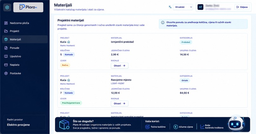Click the Projektni materijali heading
This screenshot has width=256, height=134.
pos(71,20)
